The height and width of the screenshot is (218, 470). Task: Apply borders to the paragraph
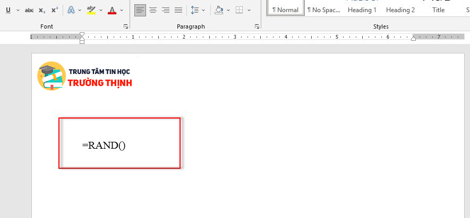click(x=239, y=10)
